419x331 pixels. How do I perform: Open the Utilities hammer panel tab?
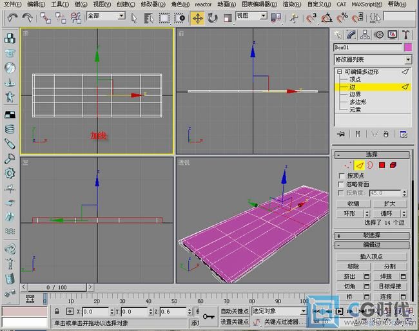click(x=406, y=35)
